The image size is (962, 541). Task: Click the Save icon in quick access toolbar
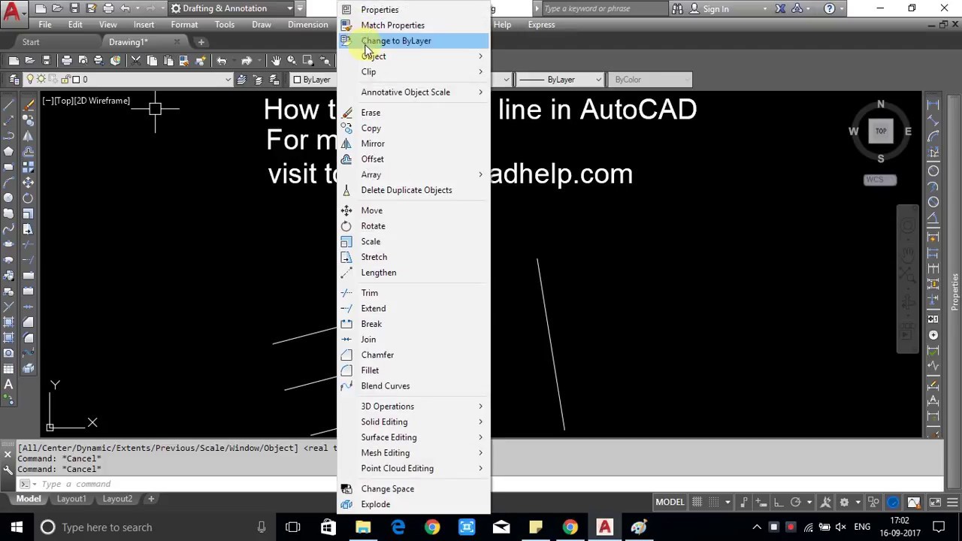tap(74, 8)
